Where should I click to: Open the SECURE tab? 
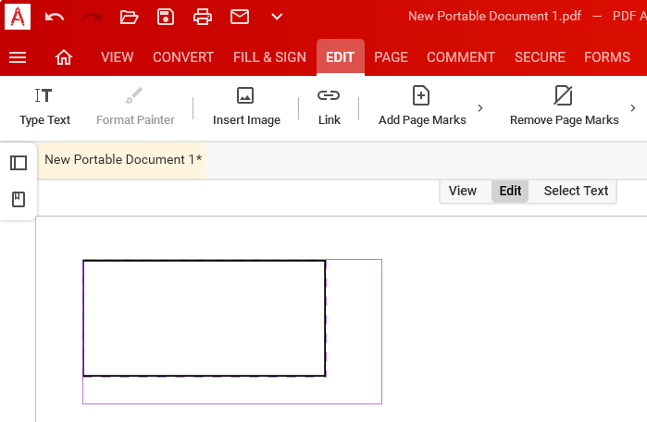540,57
